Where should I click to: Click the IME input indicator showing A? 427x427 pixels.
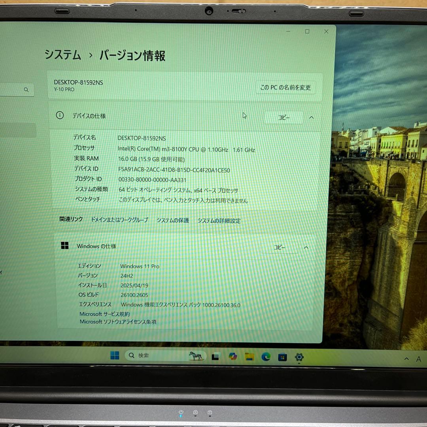[x=419, y=359]
